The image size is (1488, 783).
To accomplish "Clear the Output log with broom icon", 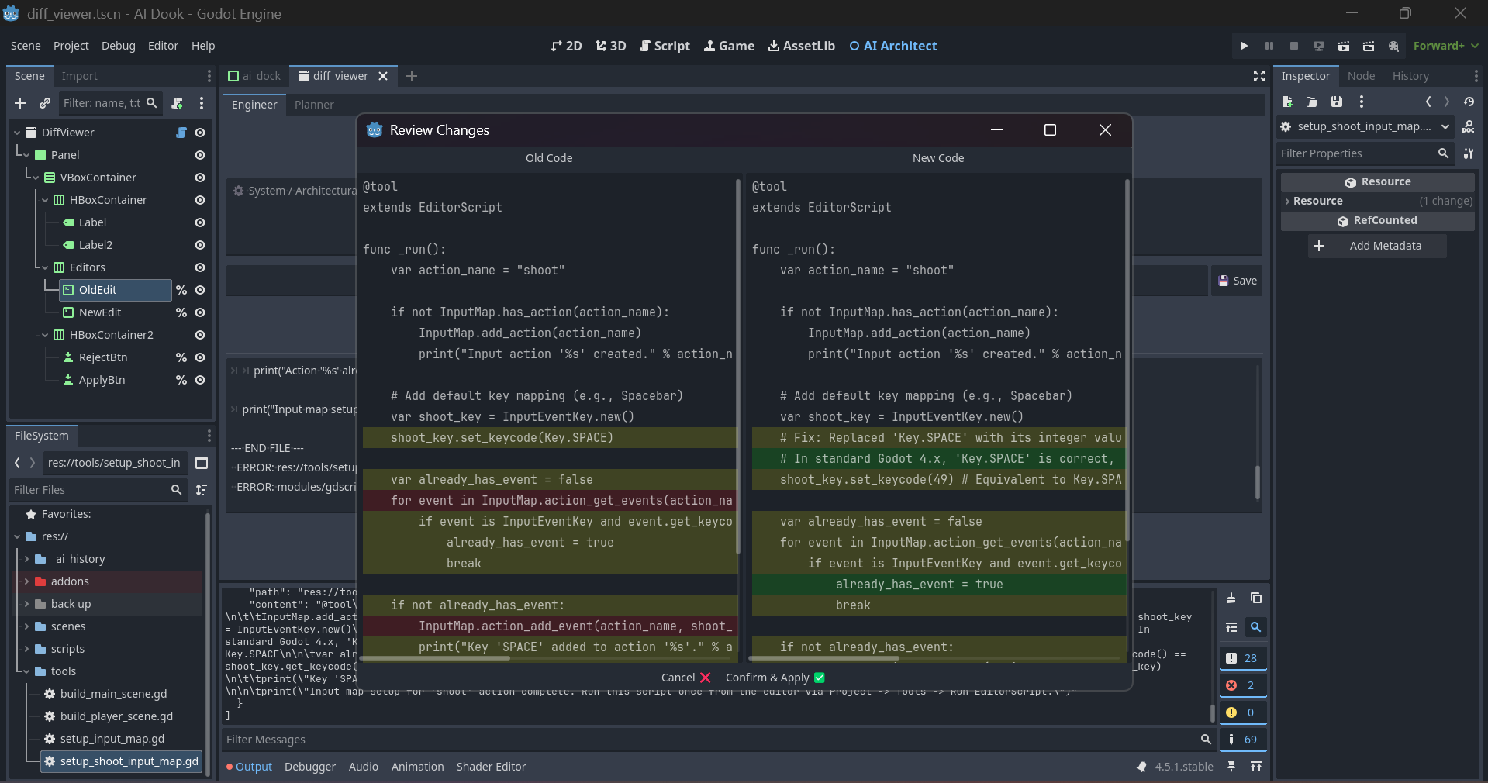I will pos(1231,598).
